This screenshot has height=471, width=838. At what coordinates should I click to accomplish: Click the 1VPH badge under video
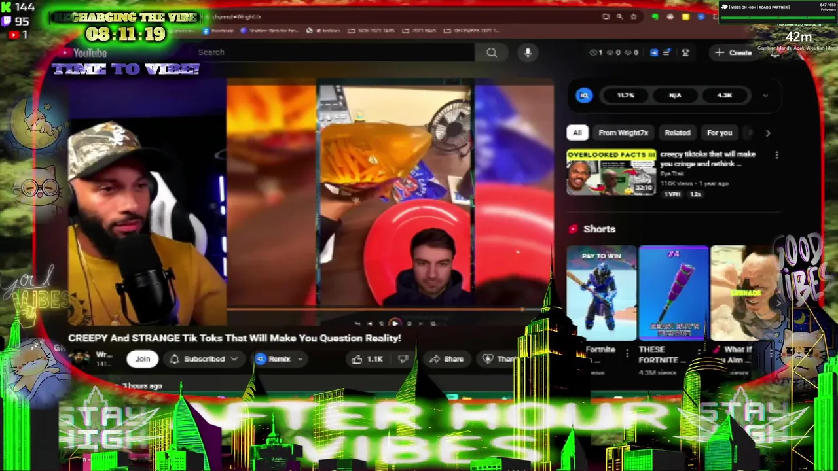[672, 194]
